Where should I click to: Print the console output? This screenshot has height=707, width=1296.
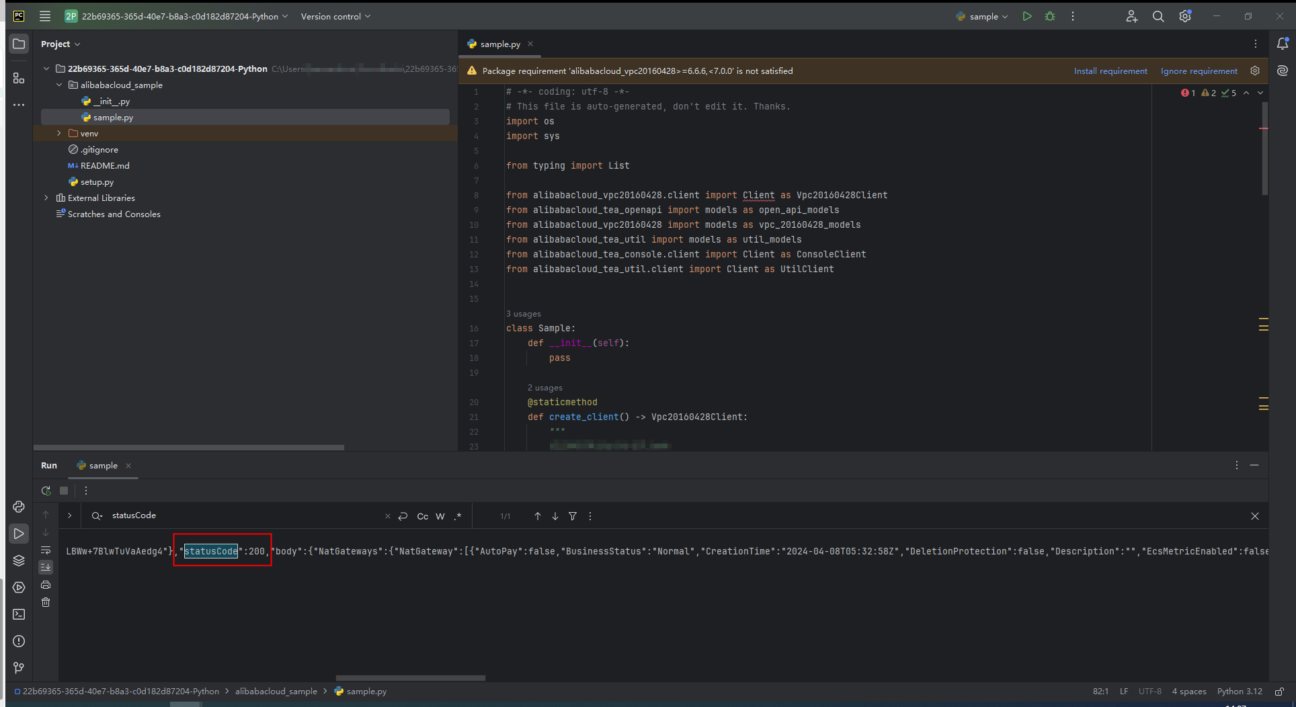coord(46,585)
